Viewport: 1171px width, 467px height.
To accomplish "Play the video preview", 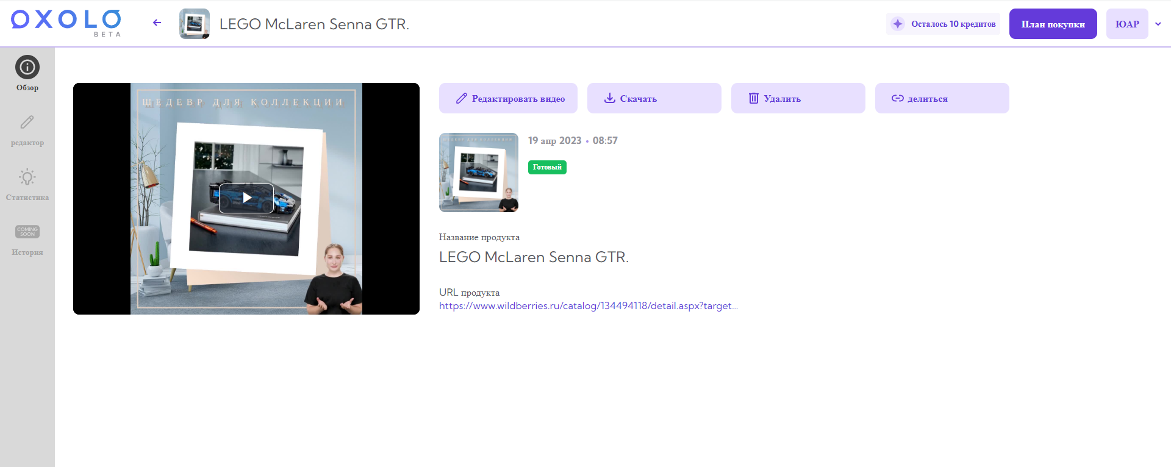I will 246,198.
